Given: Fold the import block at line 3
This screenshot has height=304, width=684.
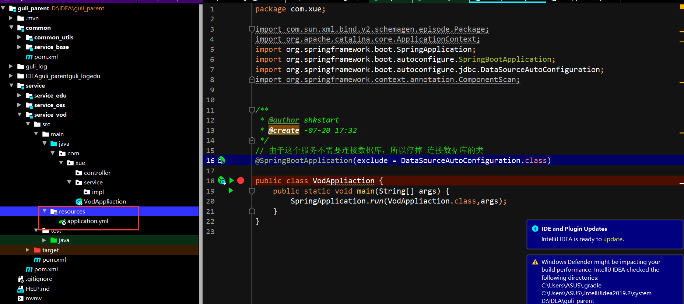Looking at the screenshot, I should (x=252, y=29).
